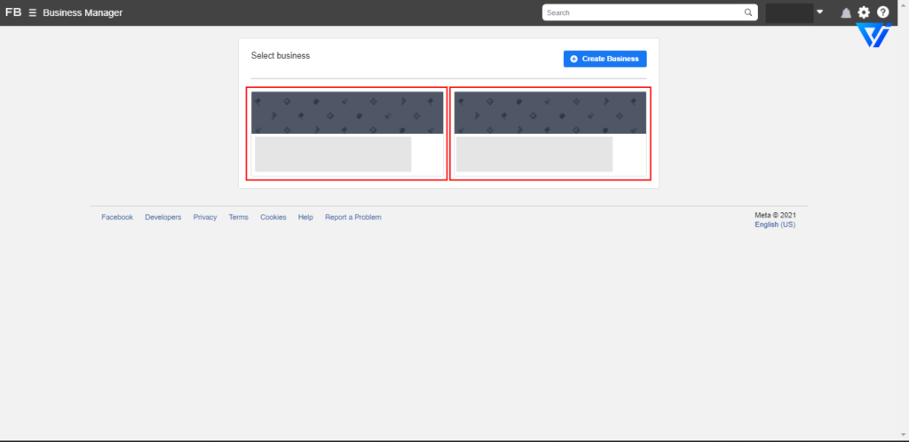Click the search magnifier icon
The width and height of the screenshot is (909, 442).
tap(747, 12)
